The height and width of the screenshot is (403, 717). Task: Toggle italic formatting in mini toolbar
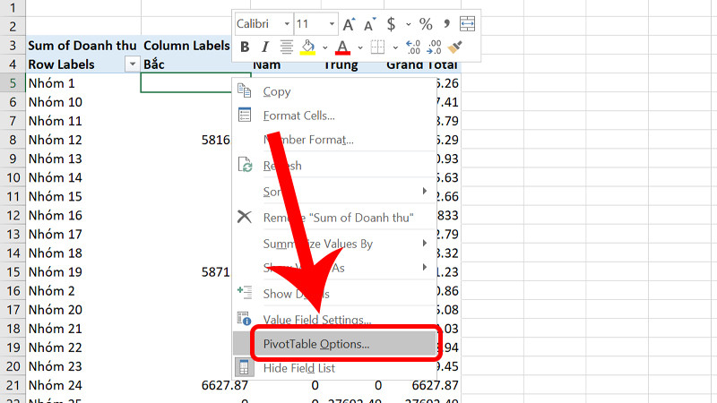pyautogui.click(x=264, y=47)
